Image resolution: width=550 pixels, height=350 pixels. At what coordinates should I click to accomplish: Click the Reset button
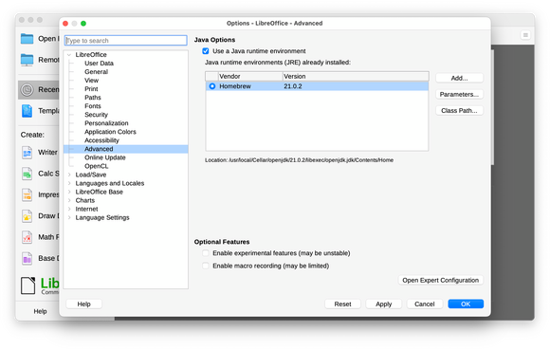click(x=342, y=304)
